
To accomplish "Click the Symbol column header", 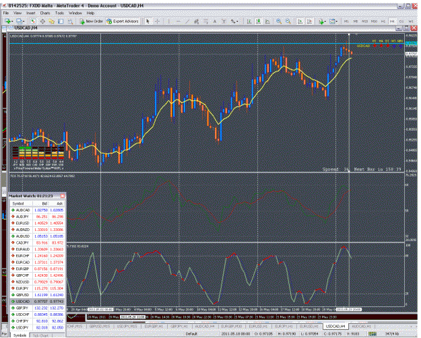I will point(21,203).
